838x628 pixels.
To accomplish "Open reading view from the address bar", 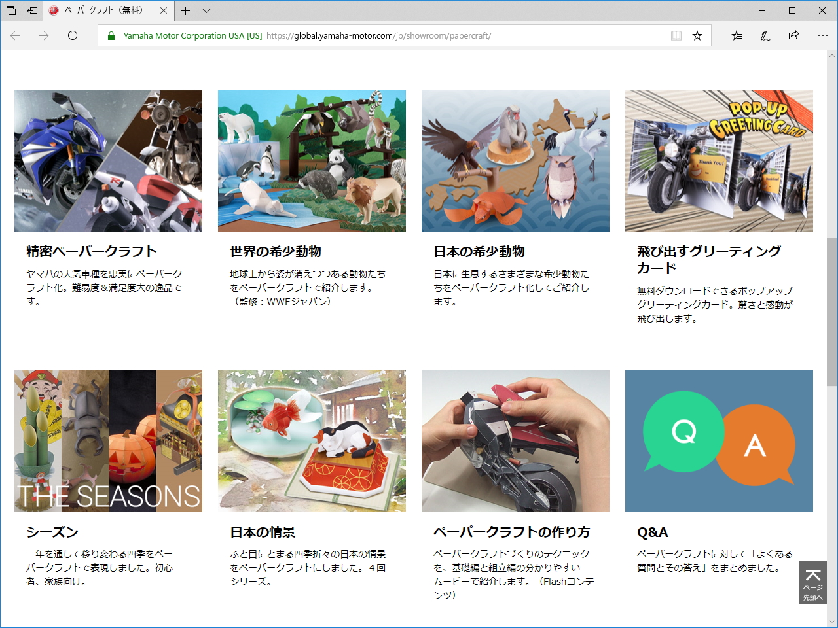I will pos(675,35).
